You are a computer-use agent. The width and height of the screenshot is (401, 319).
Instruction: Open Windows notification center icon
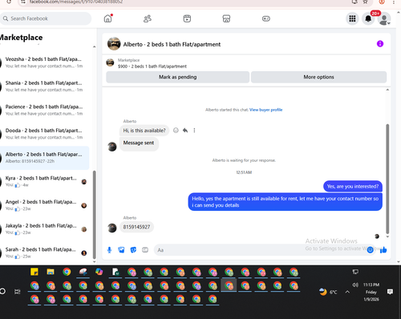[x=390, y=292]
